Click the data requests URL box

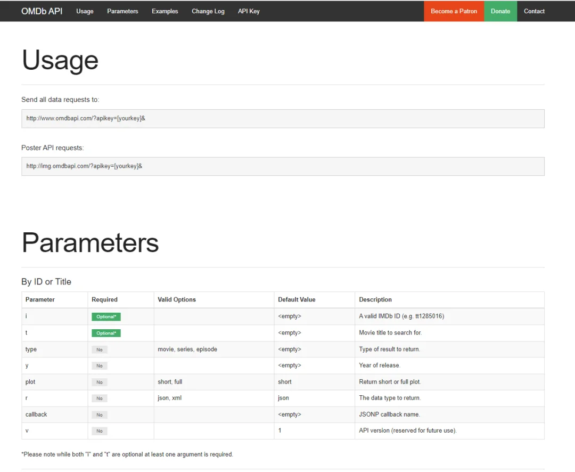pos(283,119)
